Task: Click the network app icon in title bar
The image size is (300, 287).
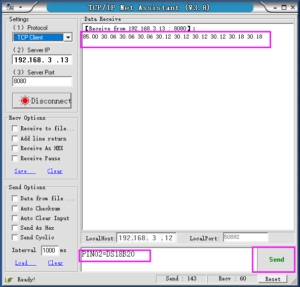Action: [10, 7]
